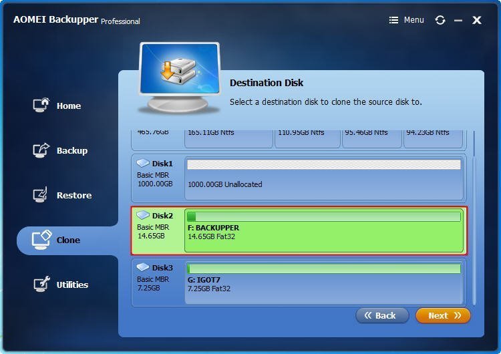This screenshot has width=501, height=354.
Task: Click the destination disk monitor illustration
Action: 180,77
